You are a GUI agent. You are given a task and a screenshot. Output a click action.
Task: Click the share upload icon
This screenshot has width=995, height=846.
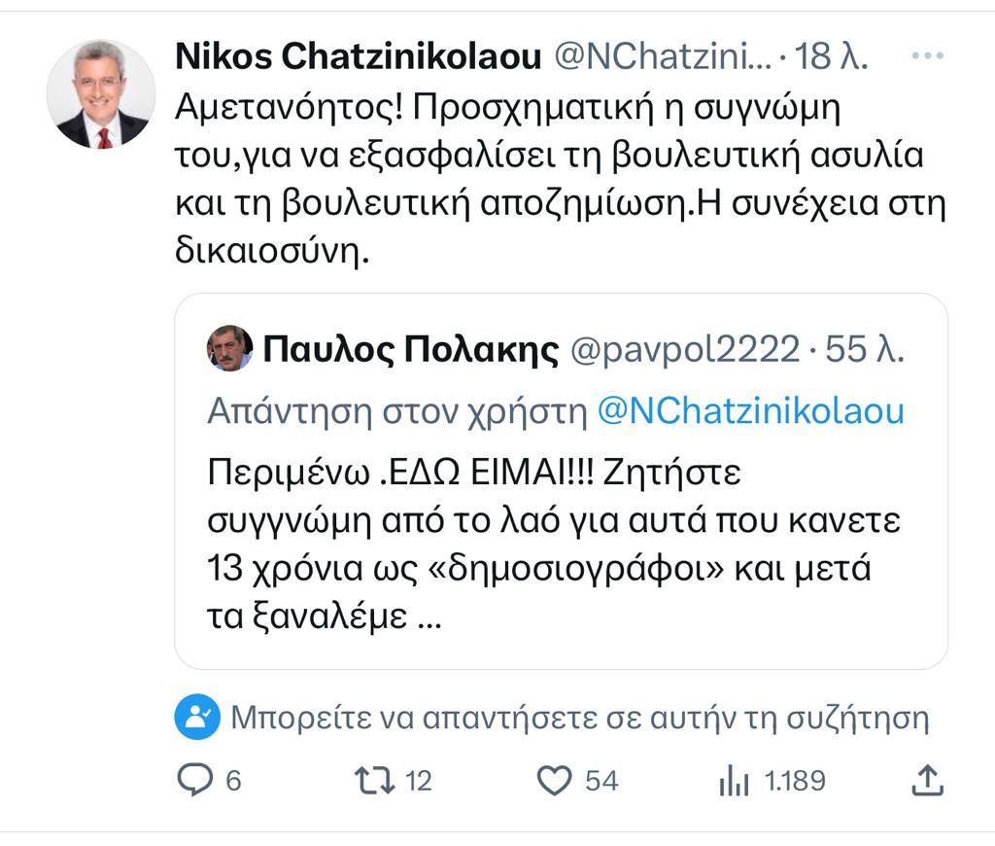tap(928, 779)
